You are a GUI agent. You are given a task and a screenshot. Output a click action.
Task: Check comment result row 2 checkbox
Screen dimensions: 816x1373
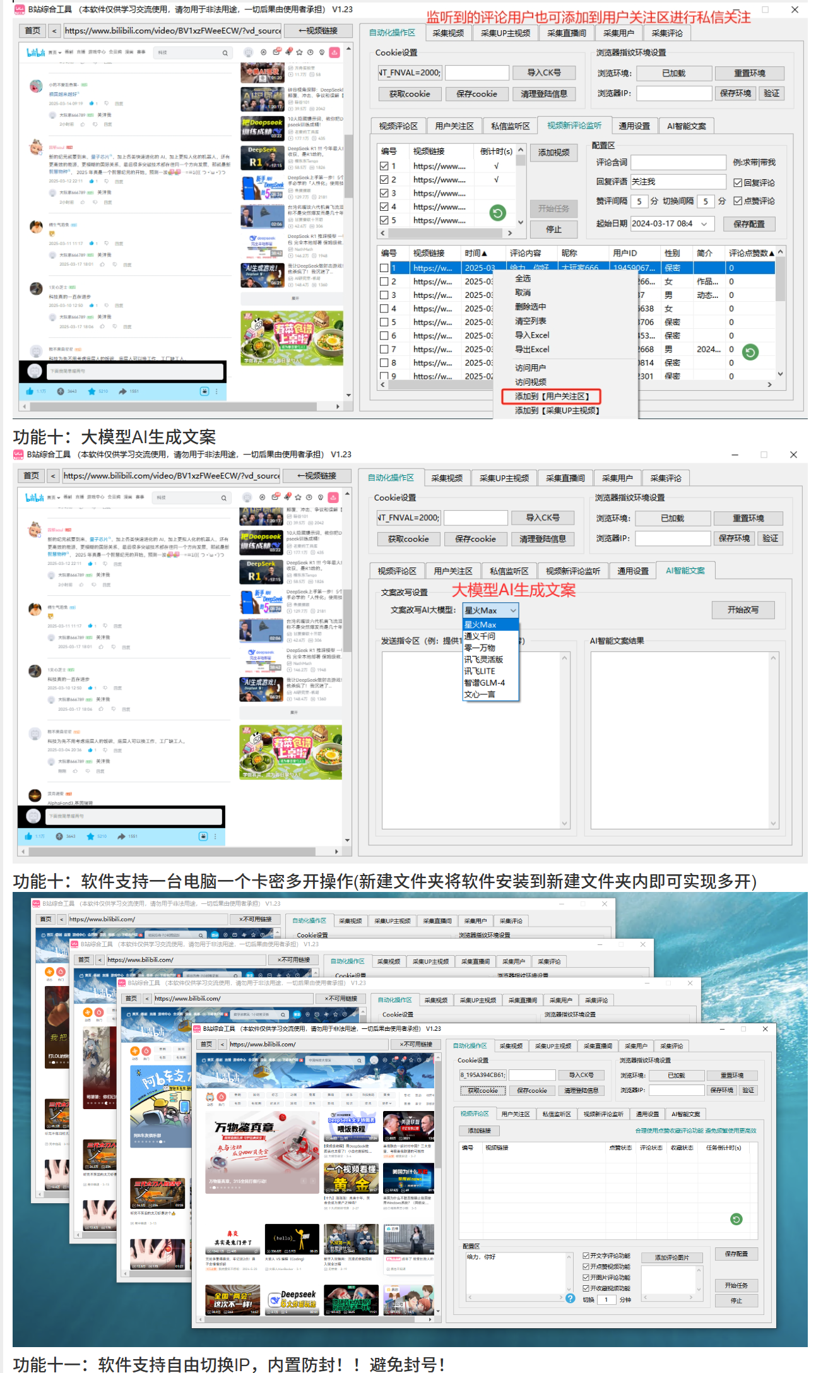pos(384,282)
